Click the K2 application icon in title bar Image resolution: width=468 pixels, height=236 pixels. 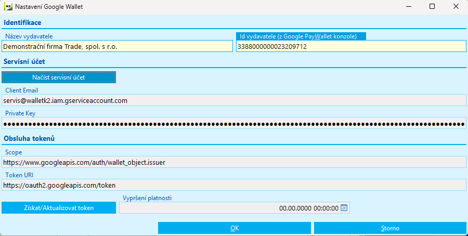pos(8,7)
